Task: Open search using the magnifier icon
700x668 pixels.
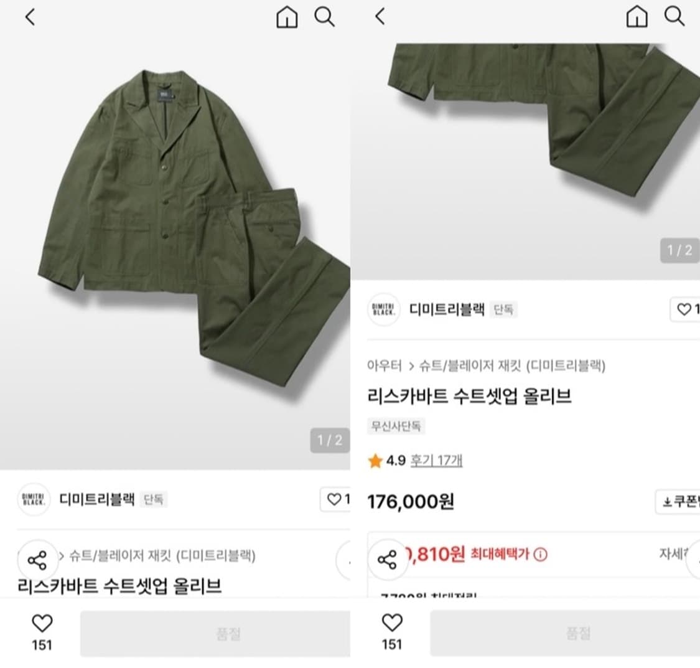Action: point(325,17)
